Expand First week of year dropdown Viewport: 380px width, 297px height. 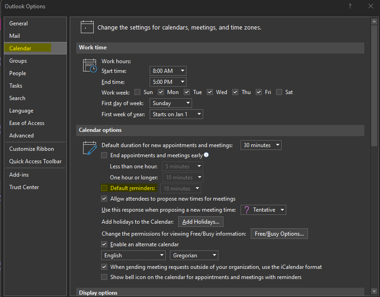(176, 114)
